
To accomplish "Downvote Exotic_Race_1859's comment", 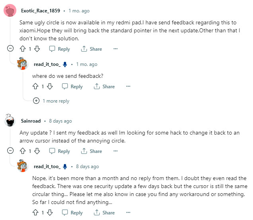I will click(37, 49).
